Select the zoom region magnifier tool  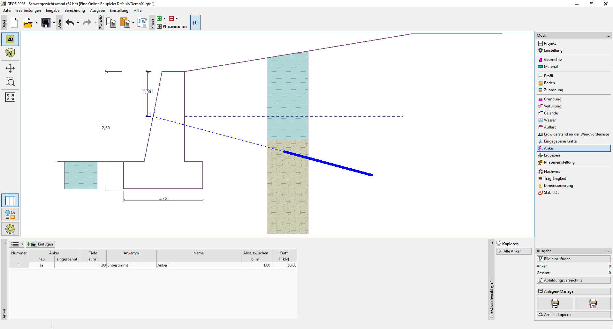(x=10, y=82)
